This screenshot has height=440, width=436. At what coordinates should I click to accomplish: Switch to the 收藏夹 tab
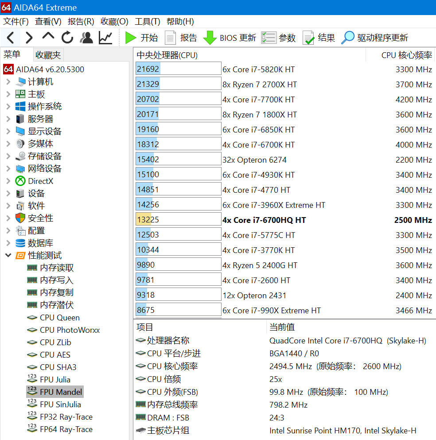(48, 55)
